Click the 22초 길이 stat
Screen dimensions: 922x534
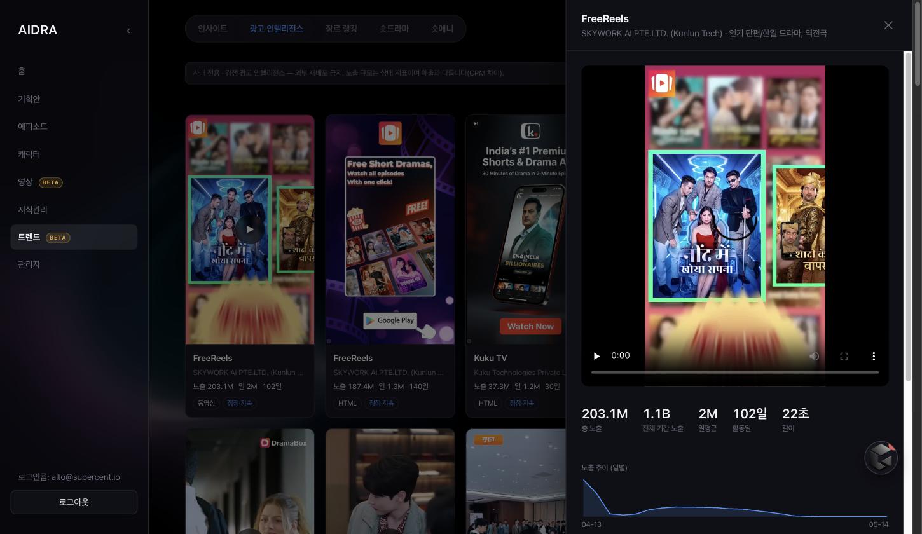(795, 420)
